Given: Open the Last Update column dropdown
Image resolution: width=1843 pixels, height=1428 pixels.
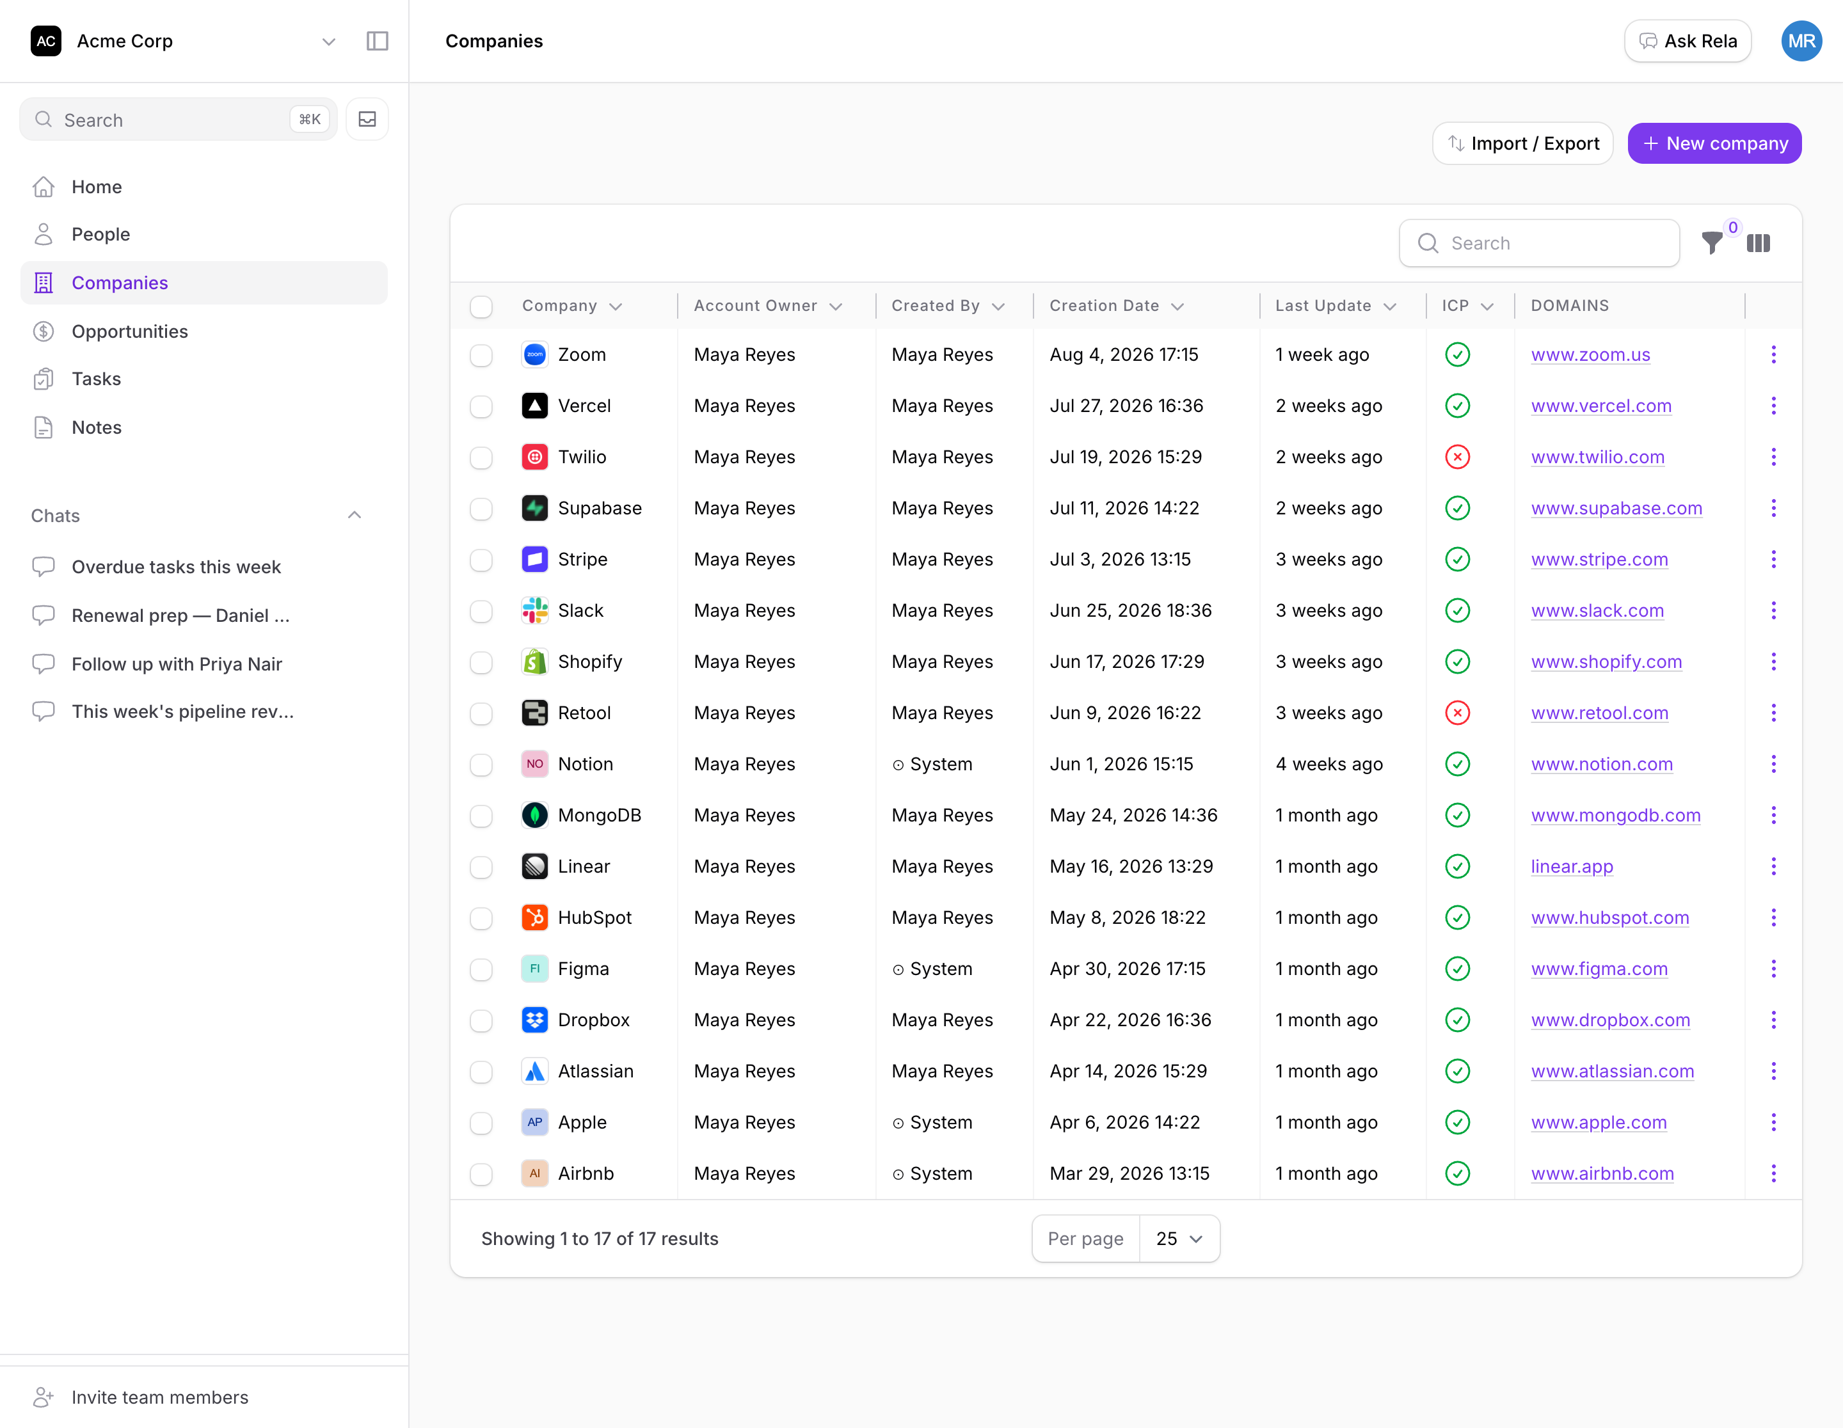Looking at the screenshot, I should coord(1391,307).
